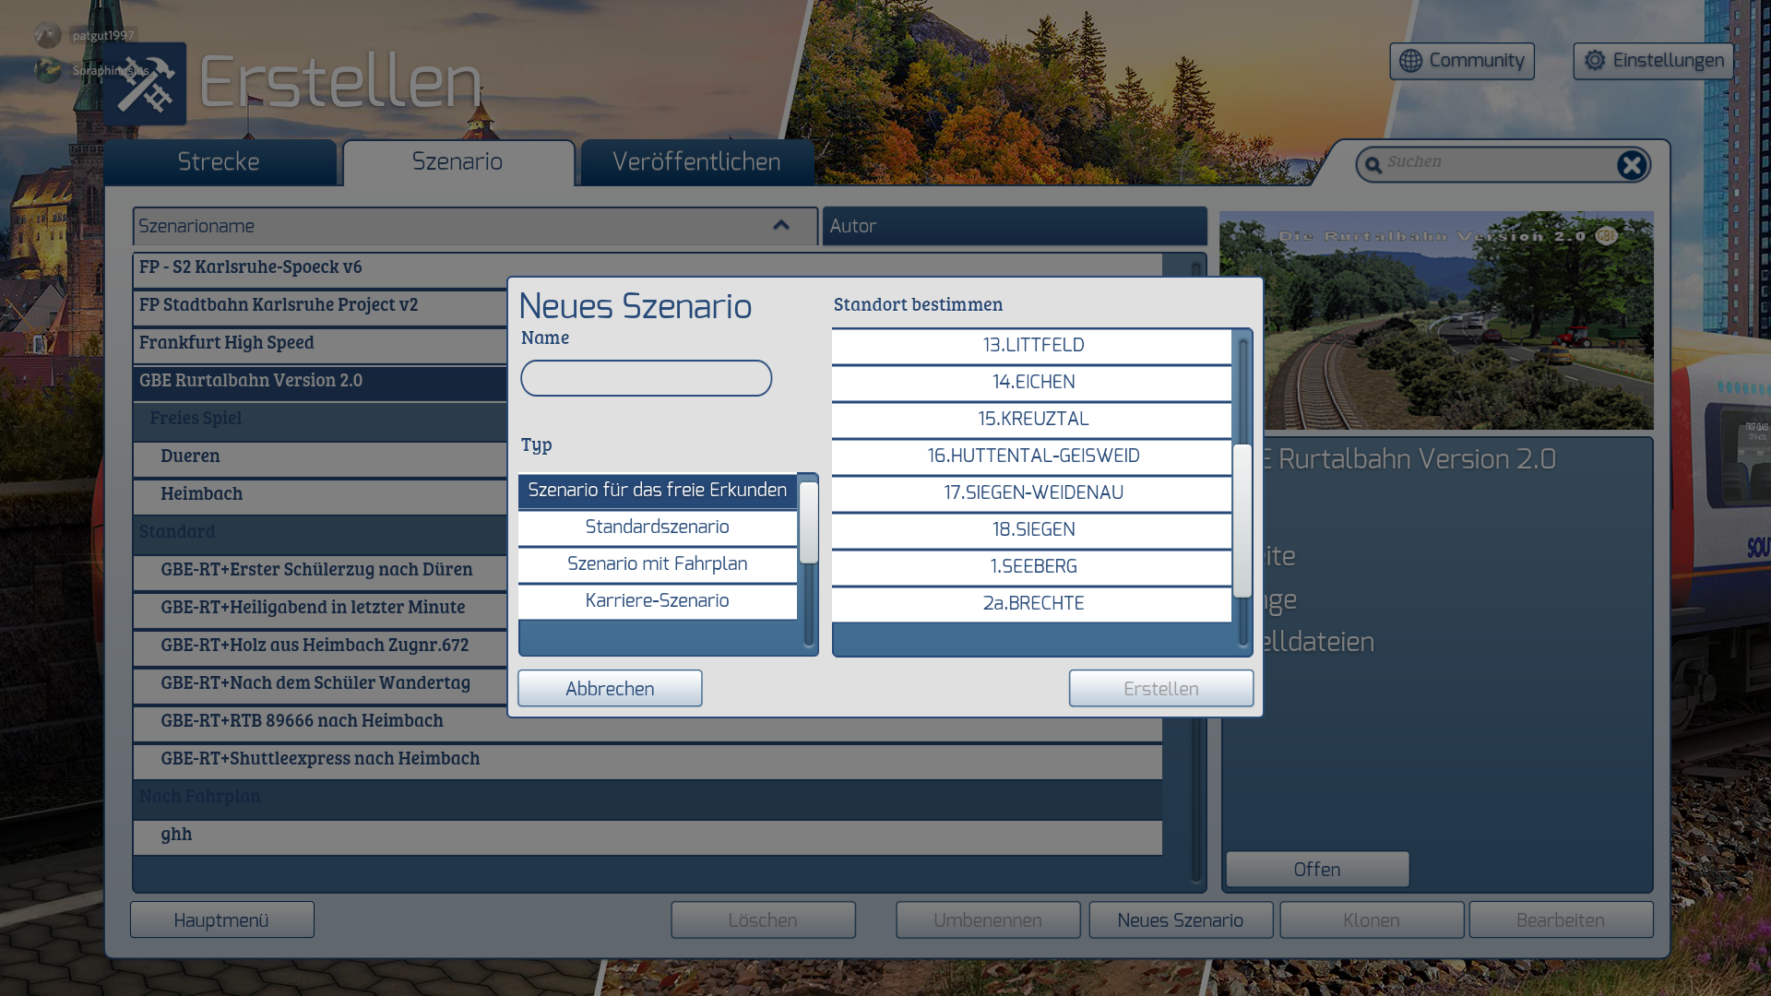Viewport: 1771px width, 996px height.
Task: Click the Rurtalbahn route preview thumbnail
Action: [1457, 321]
